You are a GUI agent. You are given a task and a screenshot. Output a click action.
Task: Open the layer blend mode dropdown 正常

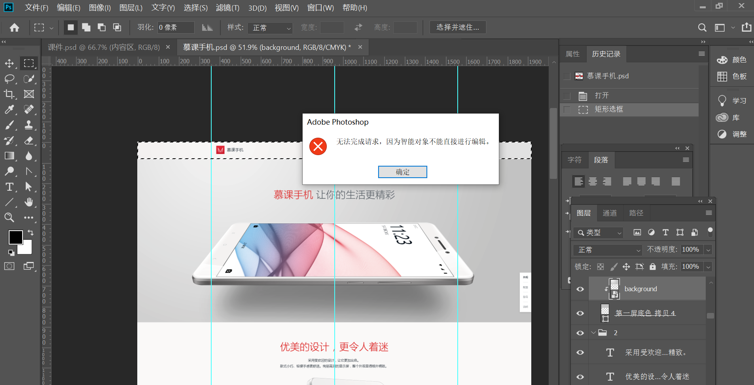[x=608, y=250]
